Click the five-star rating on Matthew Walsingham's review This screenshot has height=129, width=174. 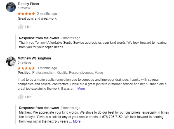pos(26,68)
